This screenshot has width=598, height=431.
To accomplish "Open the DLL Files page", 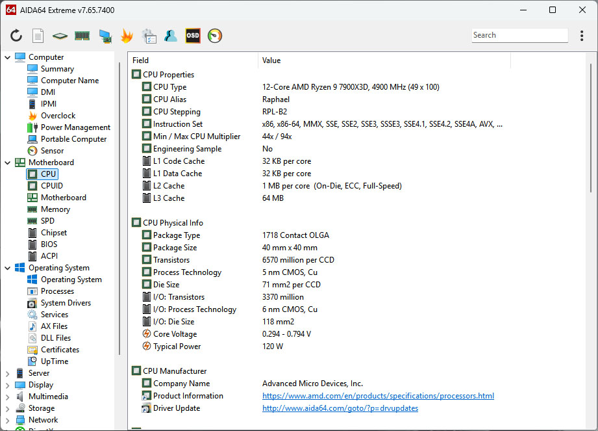I will click(x=56, y=338).
